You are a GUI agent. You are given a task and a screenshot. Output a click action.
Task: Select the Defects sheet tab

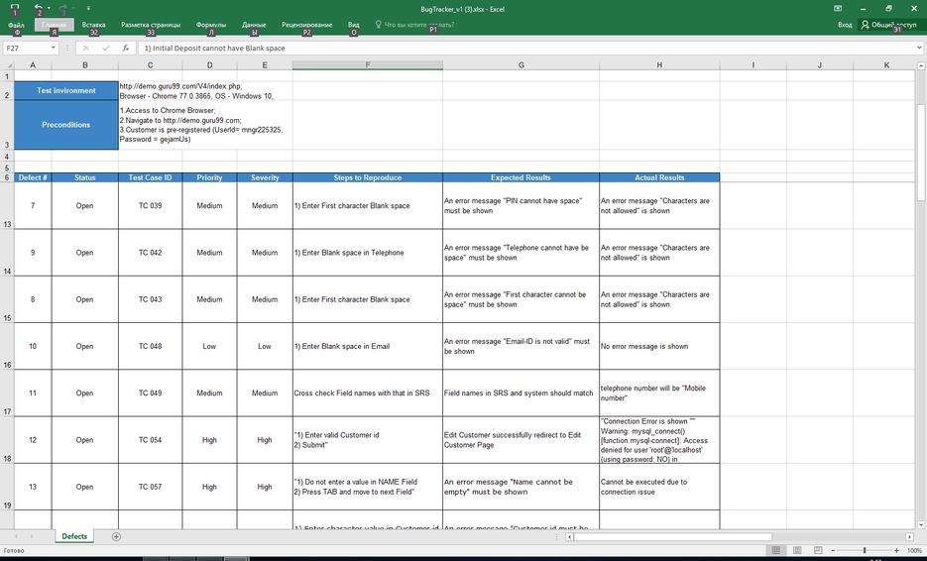tap(74, 536)
